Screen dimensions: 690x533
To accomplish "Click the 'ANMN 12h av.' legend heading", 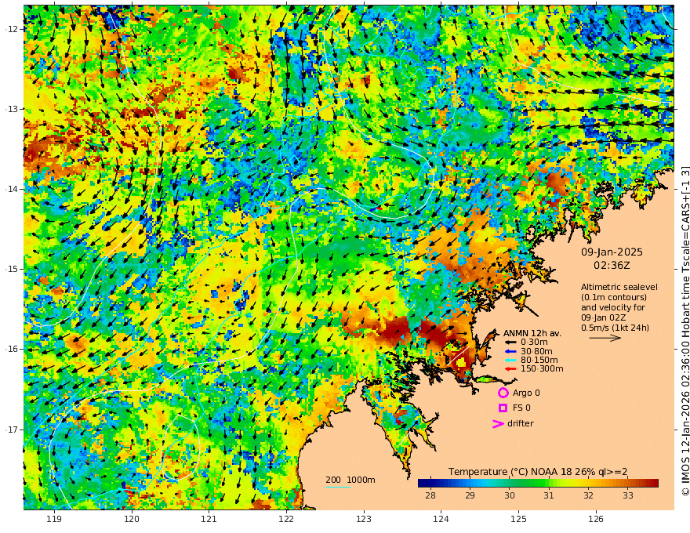I will coord(532,333).
